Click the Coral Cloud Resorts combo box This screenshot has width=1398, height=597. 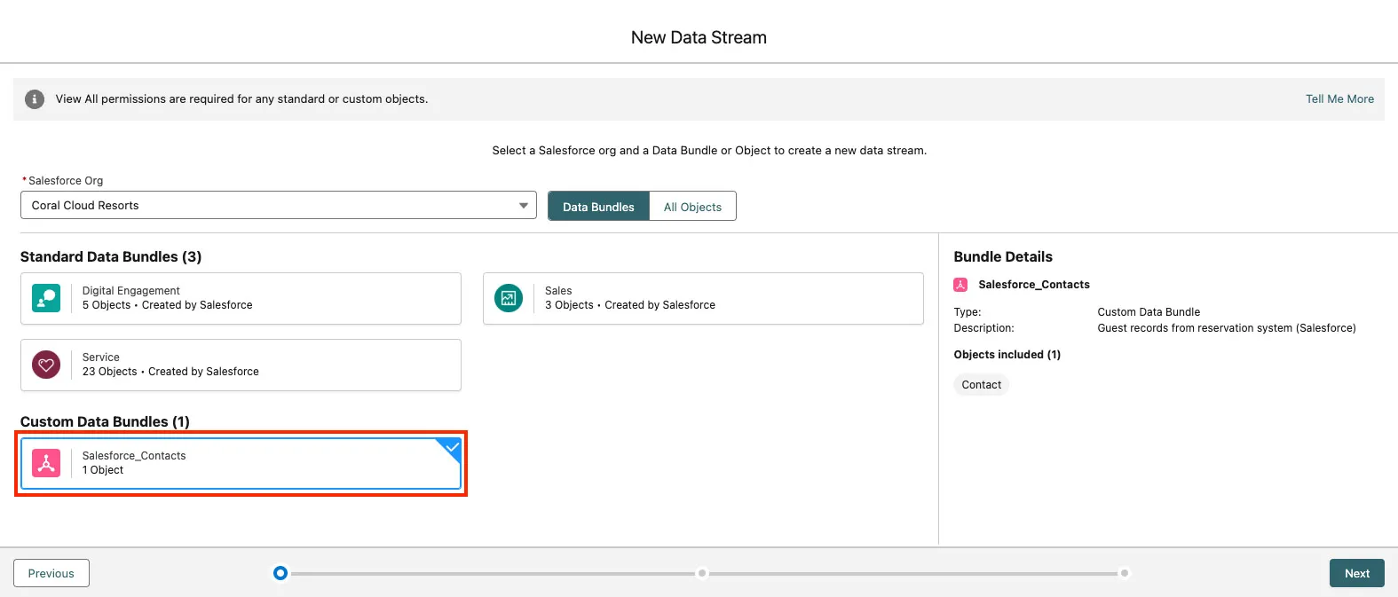pyautogui.click(x=266, y=206)
